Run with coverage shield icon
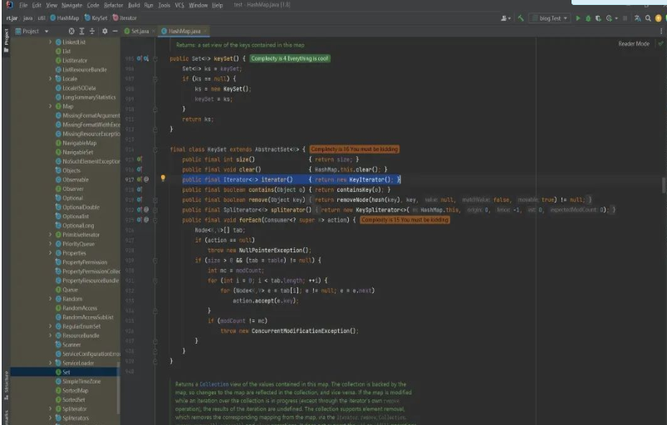 (598, 18)
